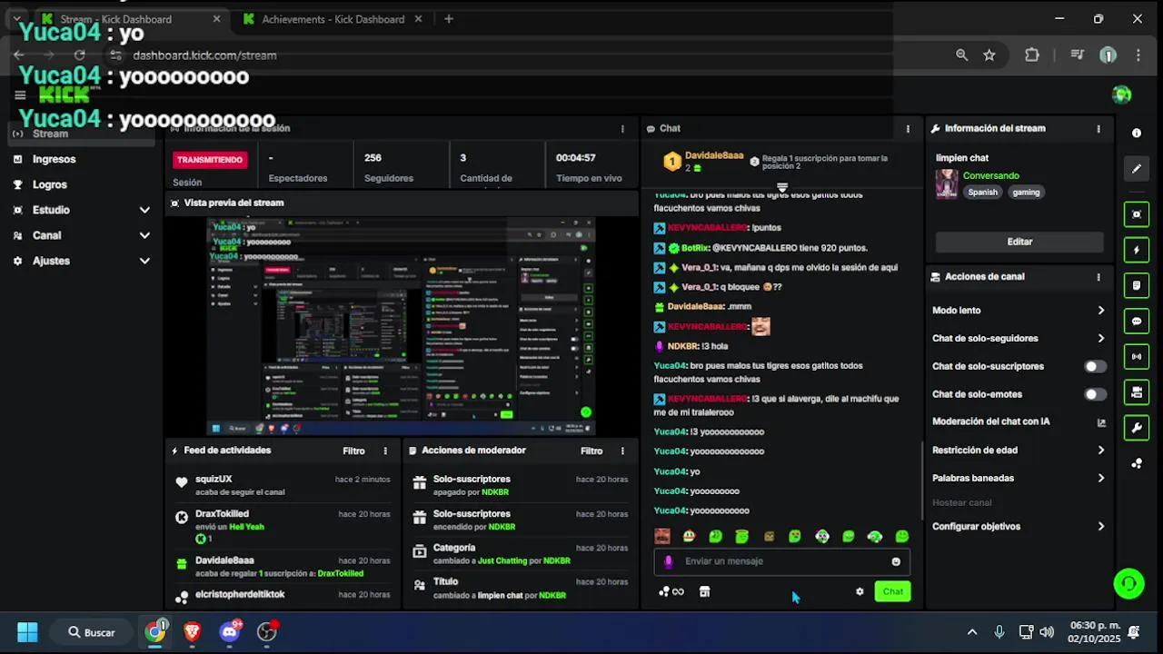Click the gaming tag
1163x654 pixels.
tap(1027, 193)
